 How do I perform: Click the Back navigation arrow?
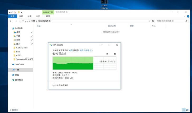(x=11, y=21)
